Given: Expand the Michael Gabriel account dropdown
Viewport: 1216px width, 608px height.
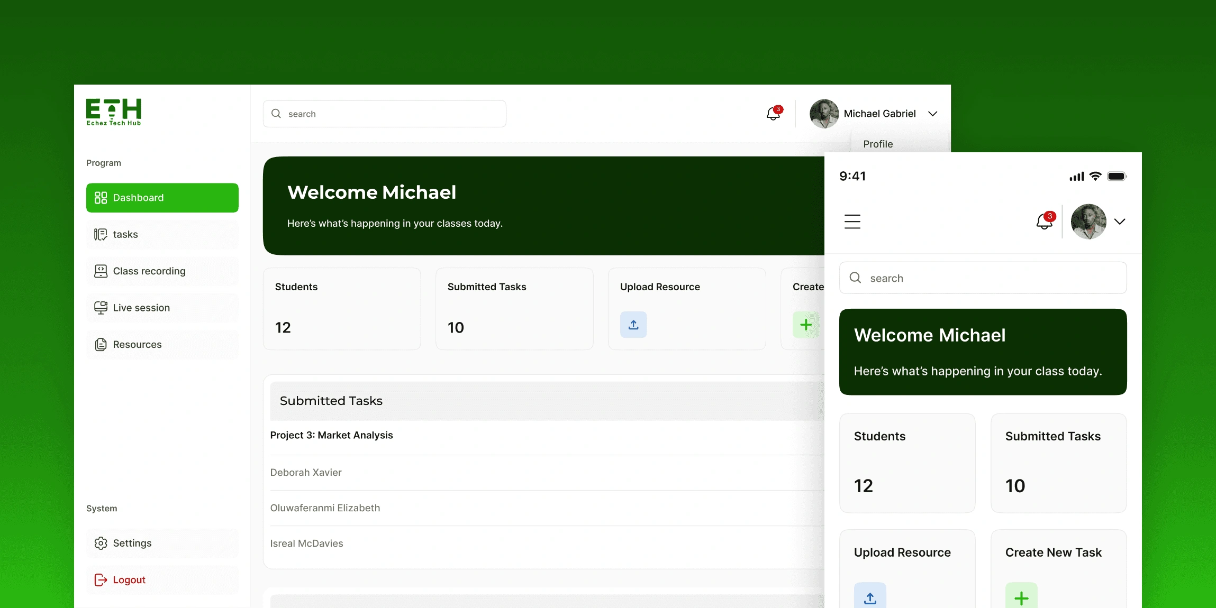Looking at the screenshot, I should [933, 114].
